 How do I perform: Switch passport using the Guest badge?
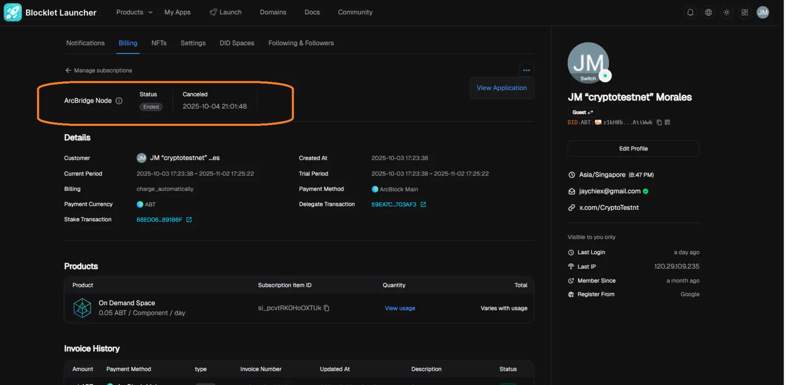tap(583, 113)
